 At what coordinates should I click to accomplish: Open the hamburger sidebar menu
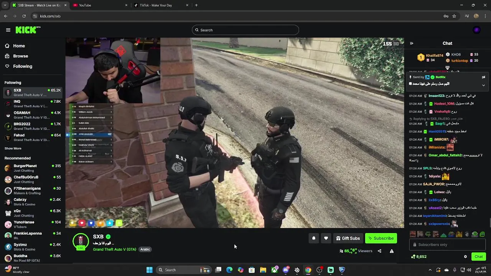8,30
